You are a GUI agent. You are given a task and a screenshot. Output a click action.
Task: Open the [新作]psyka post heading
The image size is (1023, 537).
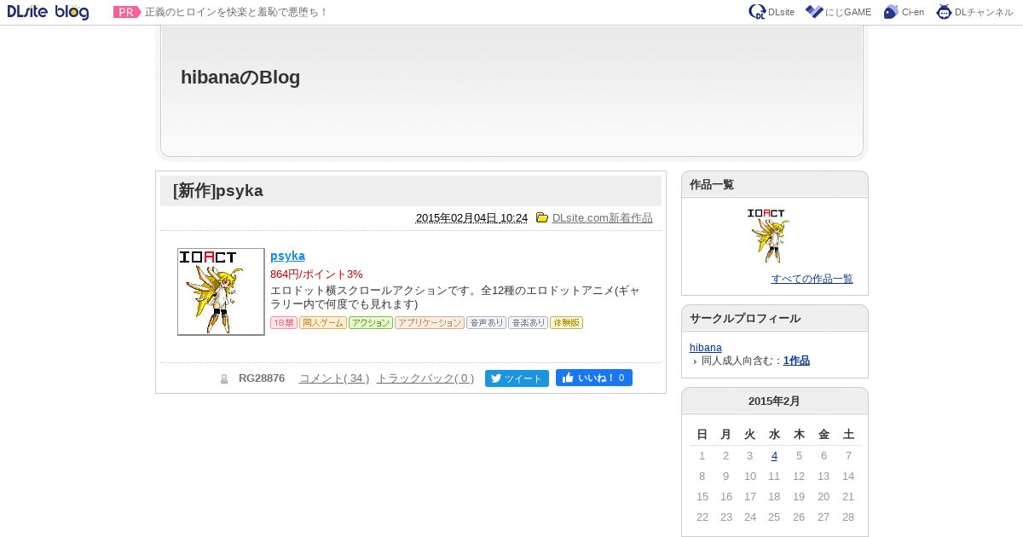[x=218, y=191]
